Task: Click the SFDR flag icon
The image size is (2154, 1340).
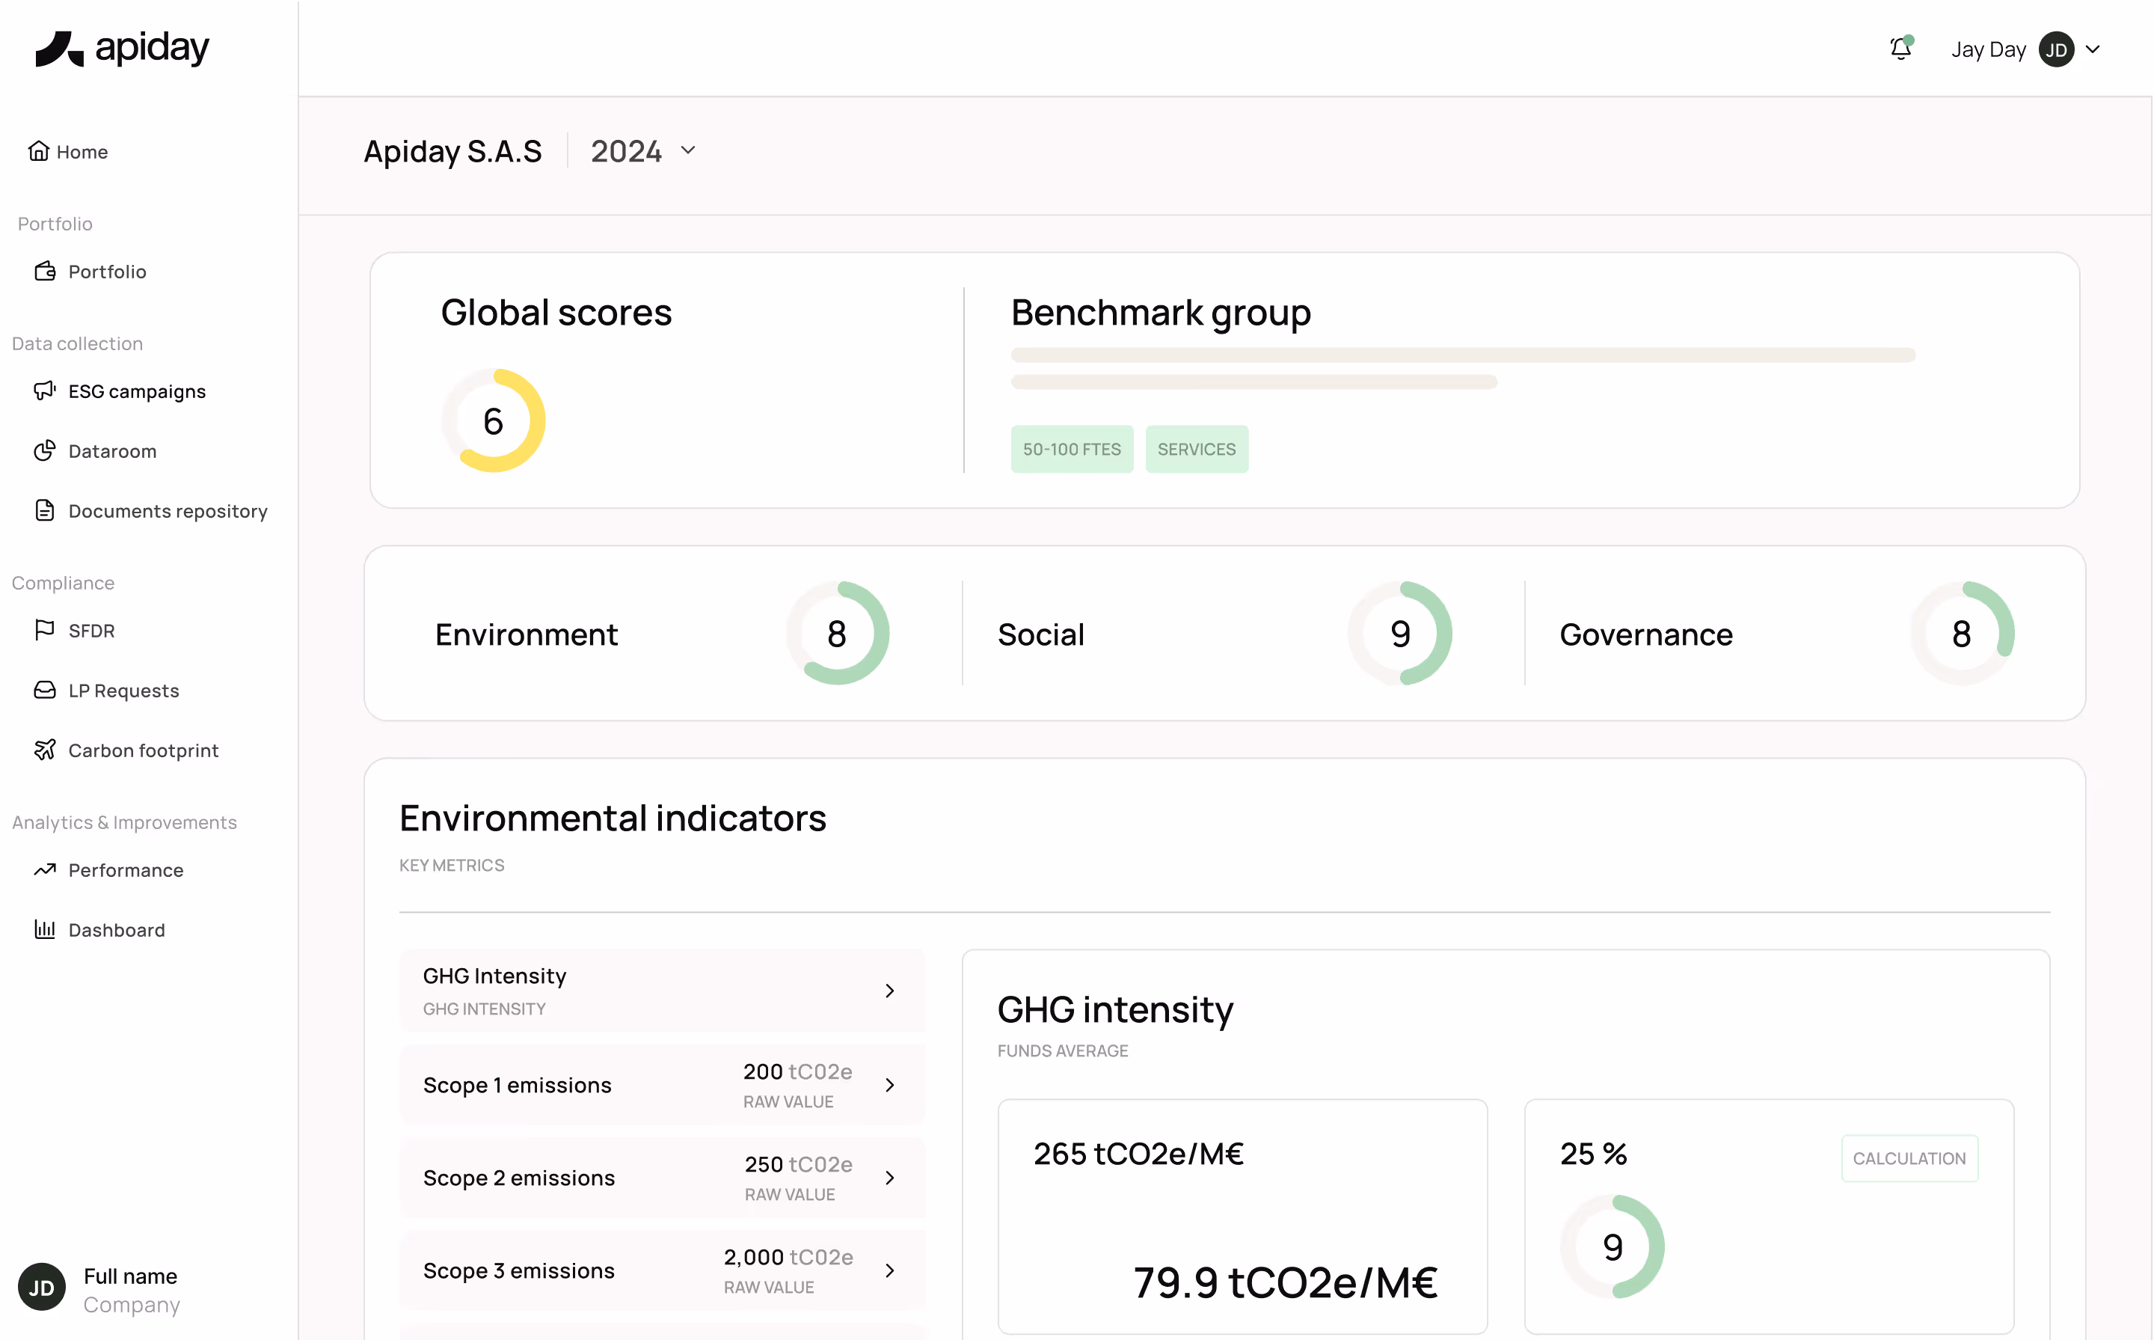Action: [x=44, y=630]
